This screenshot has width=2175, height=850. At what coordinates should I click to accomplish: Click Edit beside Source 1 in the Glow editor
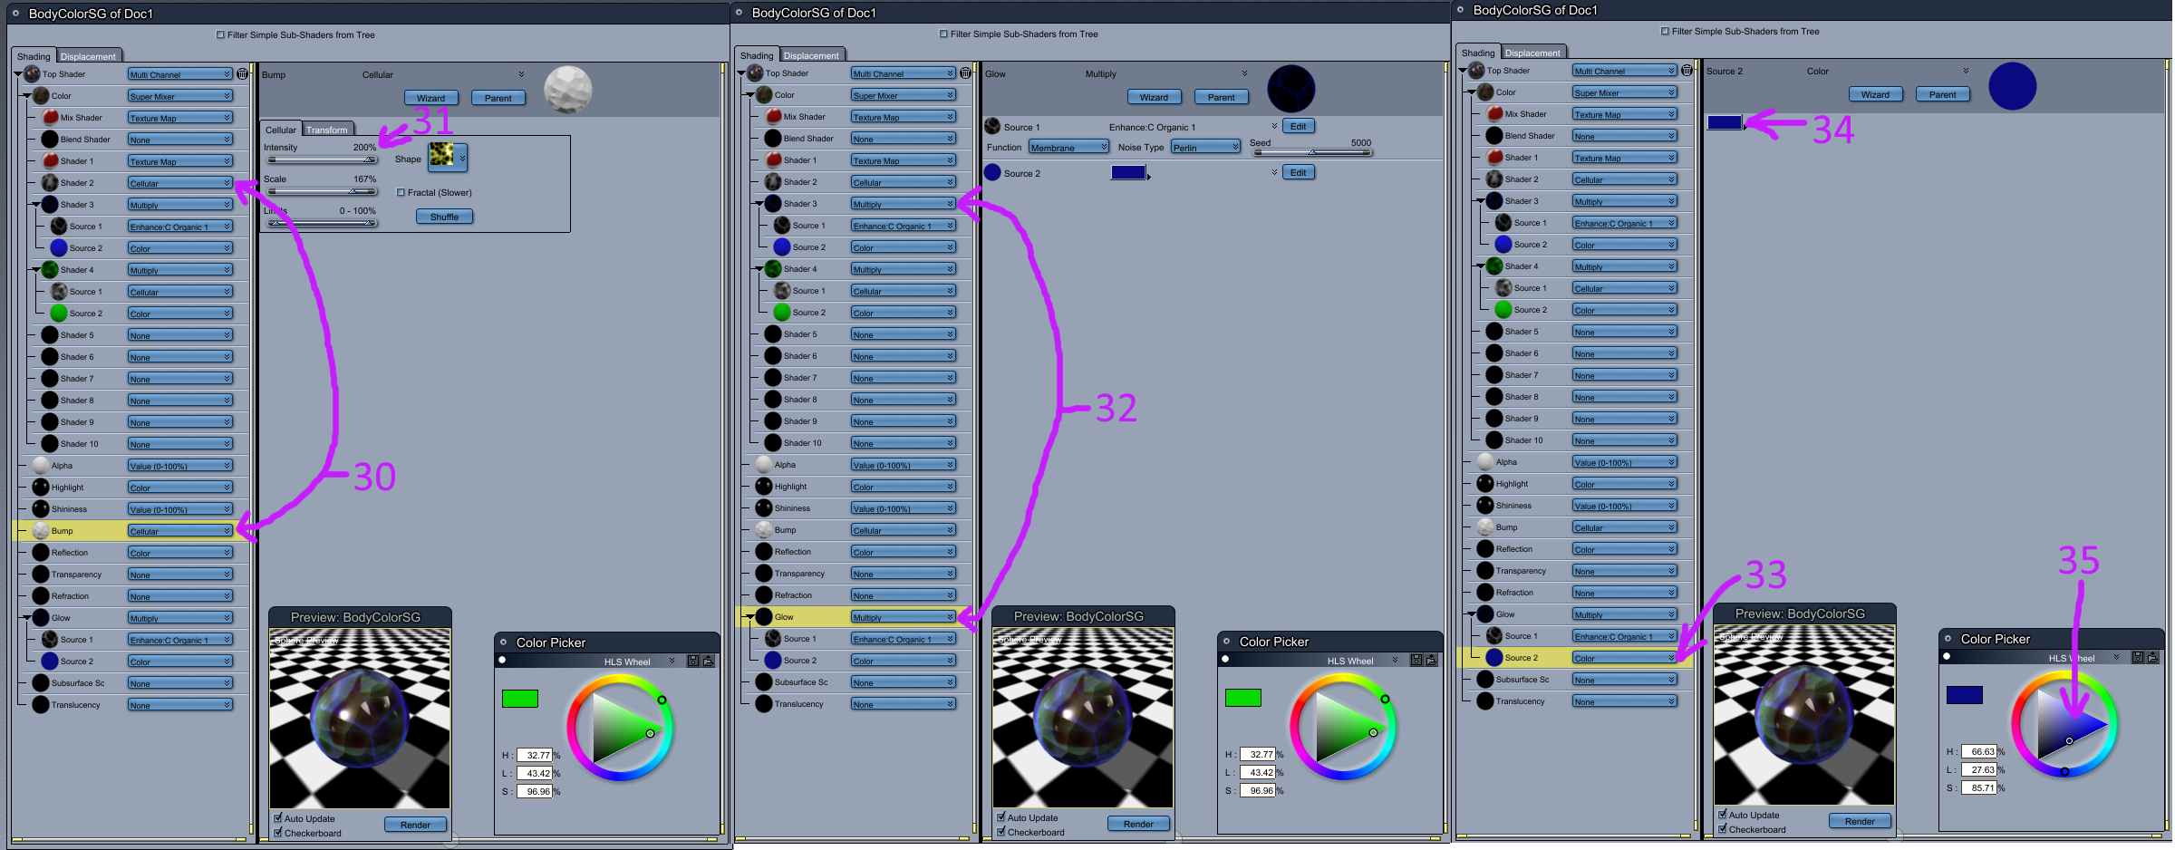coord(1298,127)
